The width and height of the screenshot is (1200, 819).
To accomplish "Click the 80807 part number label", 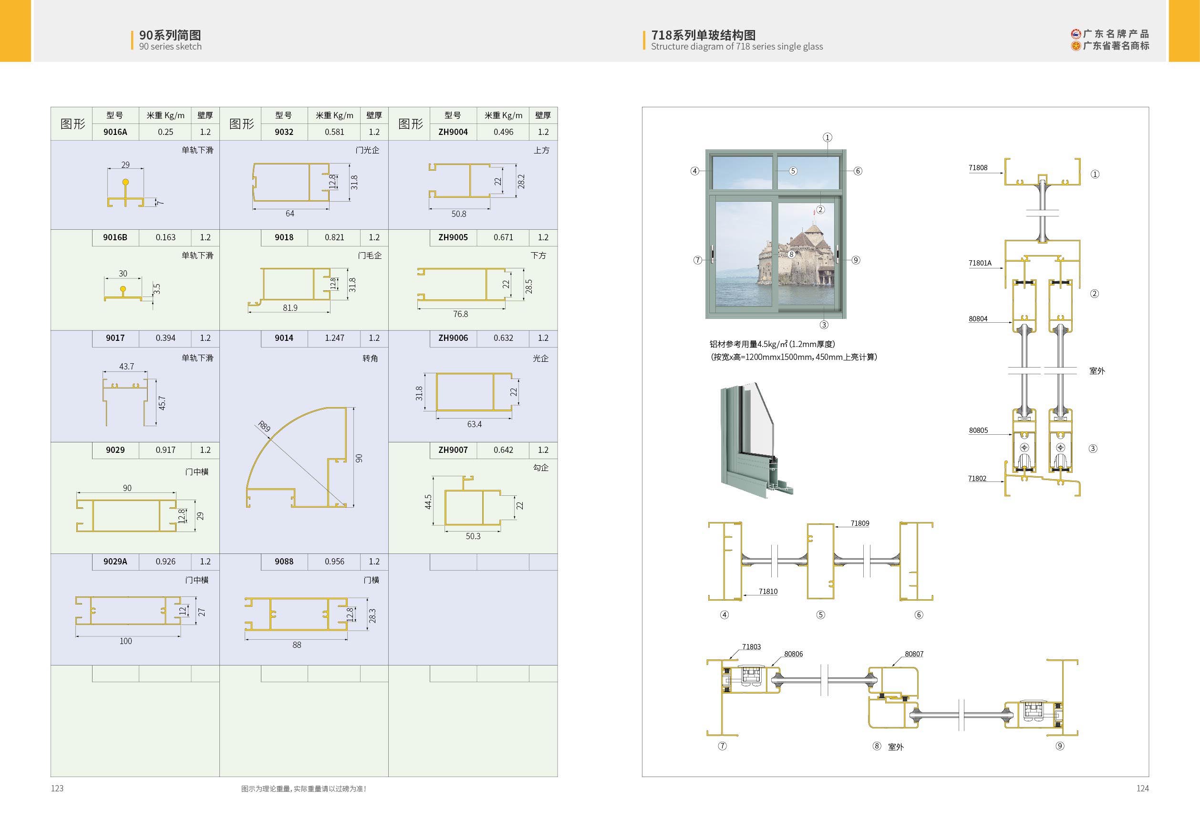I will 913,654.
